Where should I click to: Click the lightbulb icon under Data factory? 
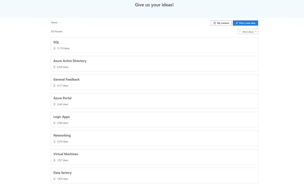[54, 179]
